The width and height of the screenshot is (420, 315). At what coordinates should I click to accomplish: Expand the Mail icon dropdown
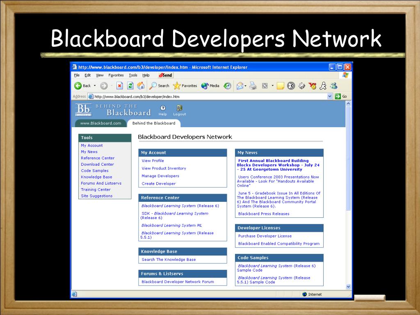[x=246, y=86]
